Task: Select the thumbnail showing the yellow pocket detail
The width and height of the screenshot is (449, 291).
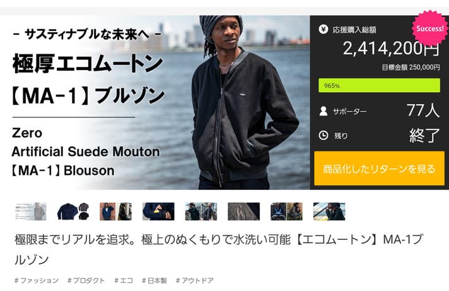Action: pyautogui.click(x=158, y=211)
